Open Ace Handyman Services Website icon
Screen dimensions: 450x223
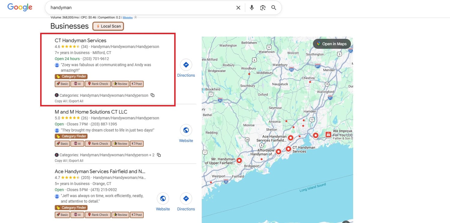click(x=163, y=202)
